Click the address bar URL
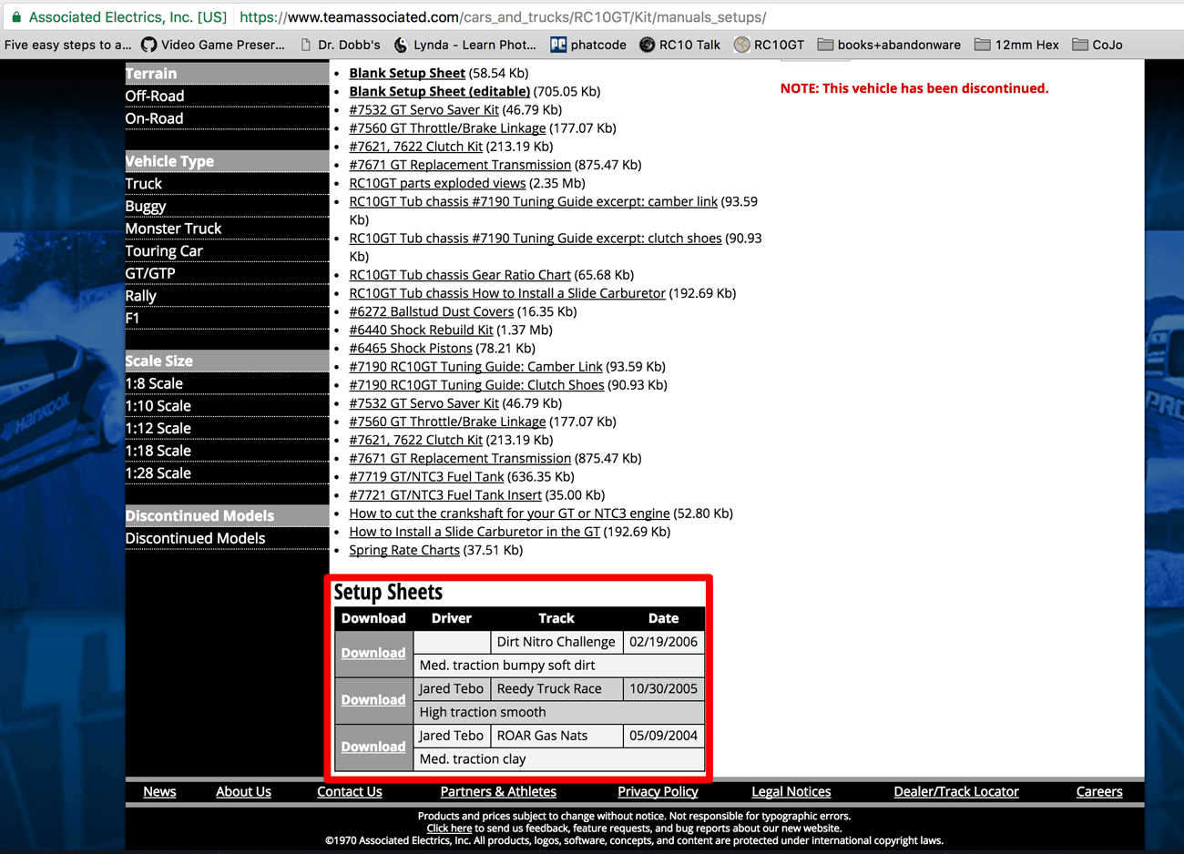The image size is (1184, 854). [503, 17]
